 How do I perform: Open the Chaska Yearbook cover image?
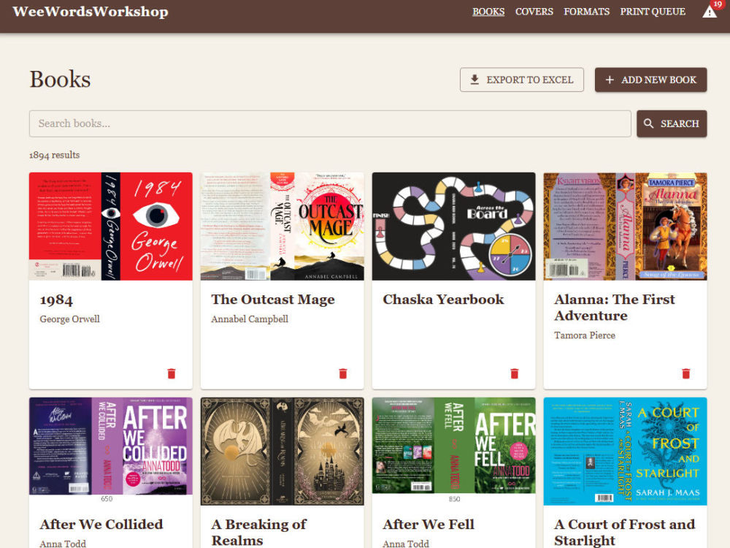(454, 227)
